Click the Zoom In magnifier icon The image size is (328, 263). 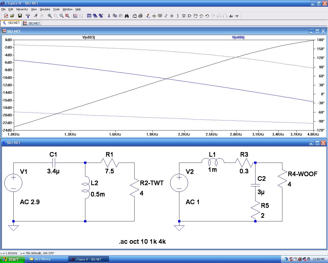(x=50, y=16)
